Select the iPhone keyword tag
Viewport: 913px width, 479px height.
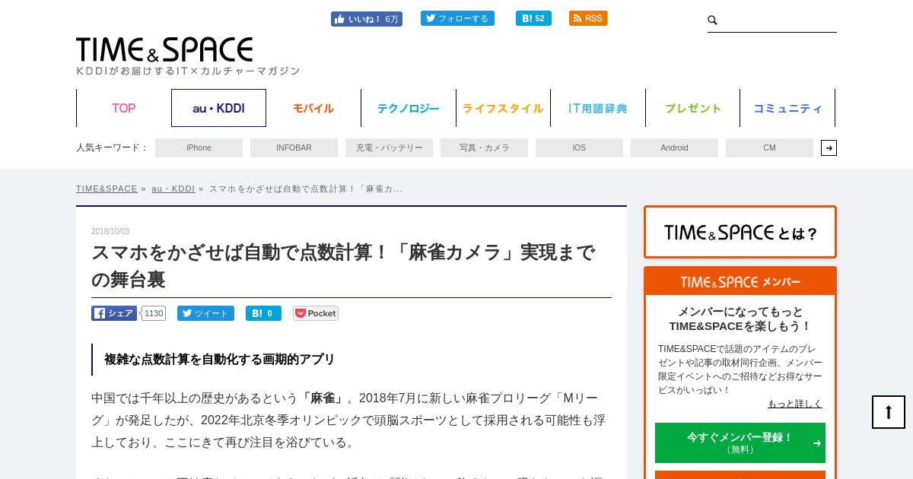pos(199,148)
